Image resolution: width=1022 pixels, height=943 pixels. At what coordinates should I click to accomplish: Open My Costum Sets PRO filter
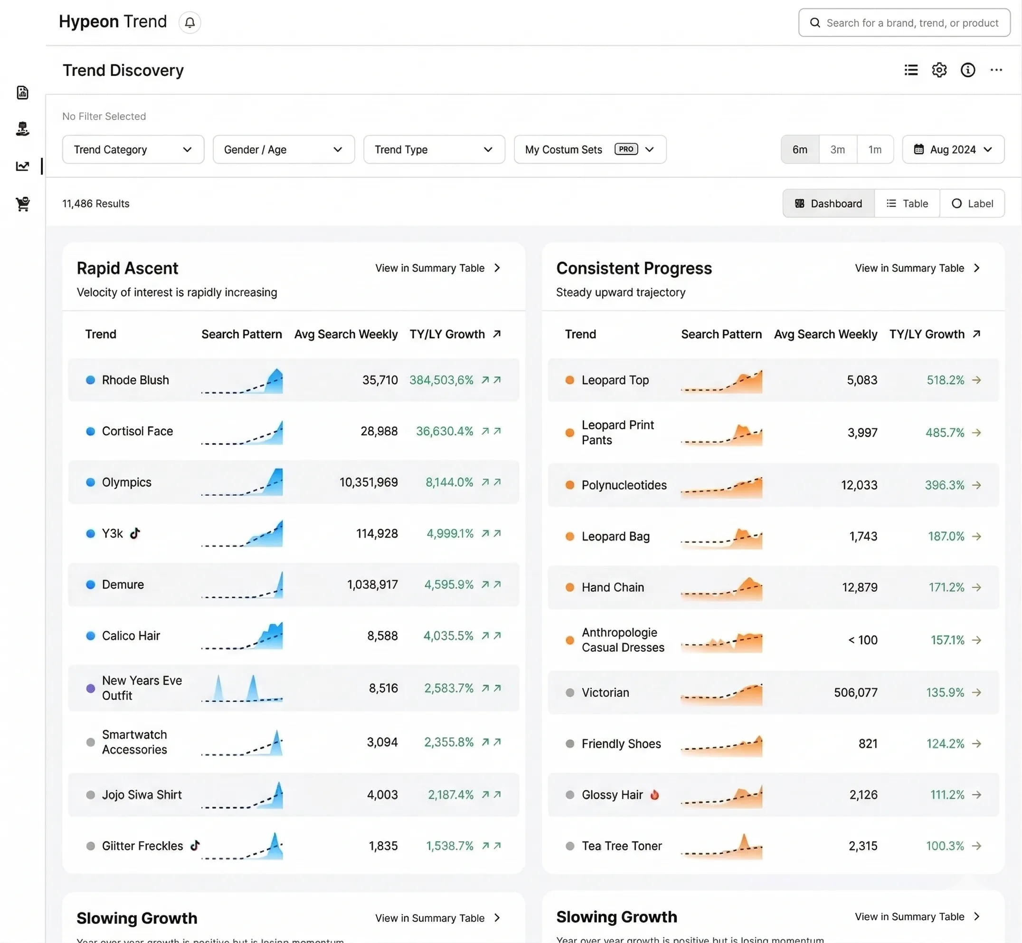589,149
